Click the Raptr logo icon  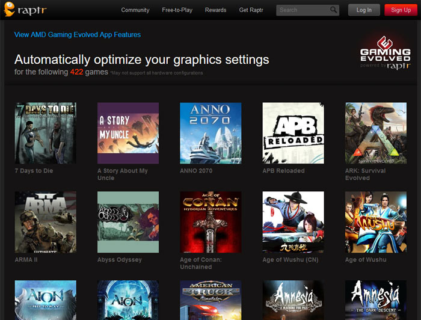[9, 9]
